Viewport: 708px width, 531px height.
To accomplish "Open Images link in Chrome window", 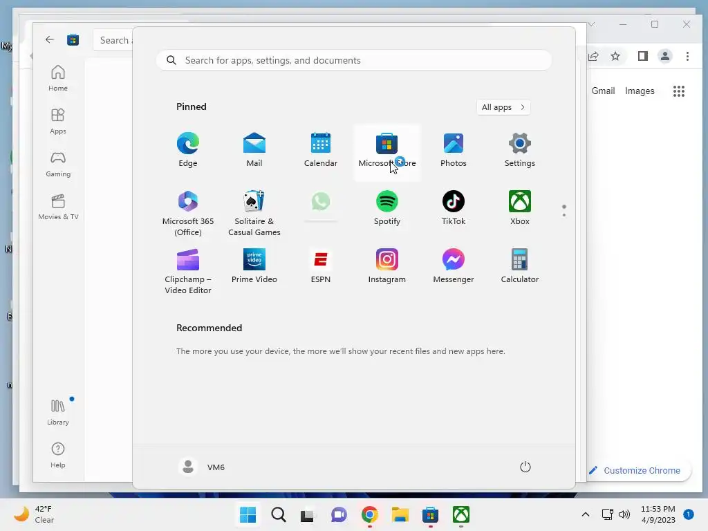I will click(640, 91).
